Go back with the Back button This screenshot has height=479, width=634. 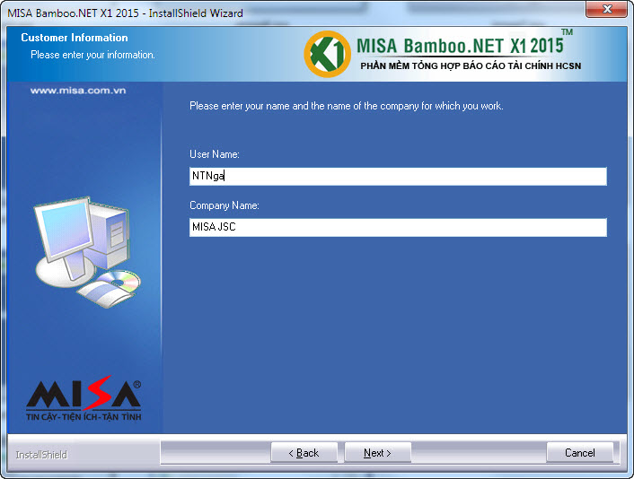[x=304, y=453]
